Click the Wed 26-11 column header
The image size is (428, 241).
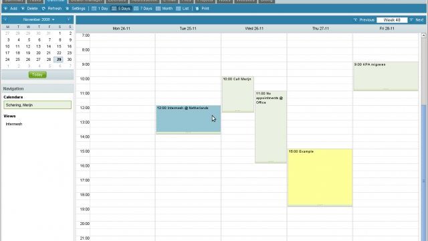[x=254, y=28]
